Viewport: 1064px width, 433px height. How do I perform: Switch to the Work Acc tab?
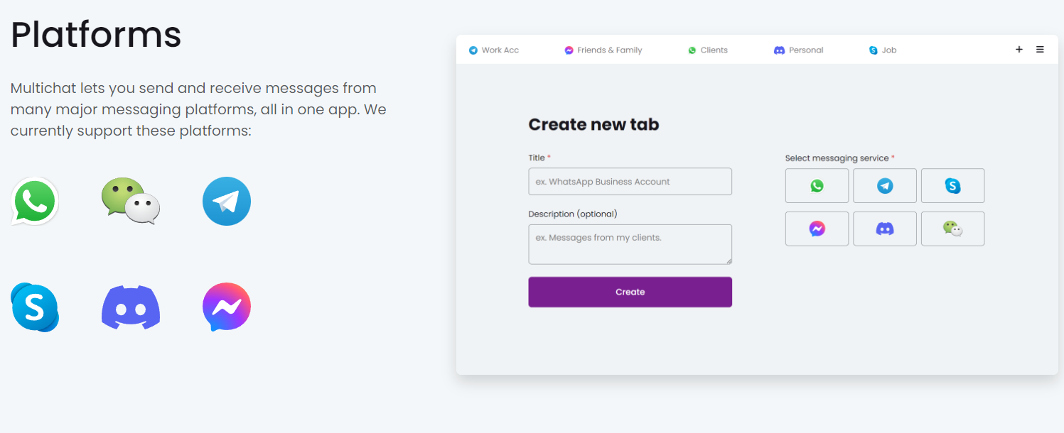[x=494, y=50]
